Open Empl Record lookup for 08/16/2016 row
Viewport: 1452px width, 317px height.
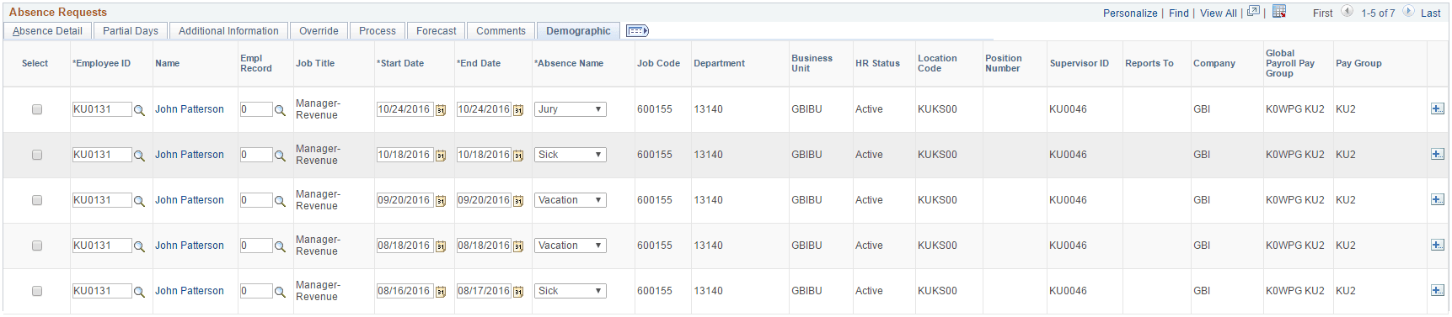click(280, 292)
